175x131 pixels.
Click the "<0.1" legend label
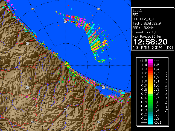(157, 123)
